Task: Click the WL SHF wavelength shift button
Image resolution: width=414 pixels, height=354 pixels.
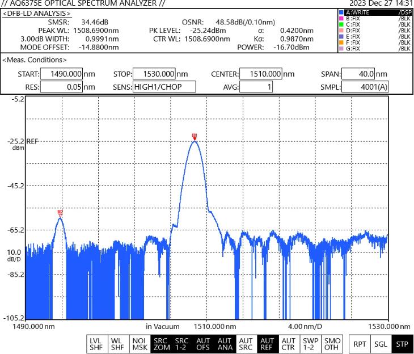Action: 116,344
